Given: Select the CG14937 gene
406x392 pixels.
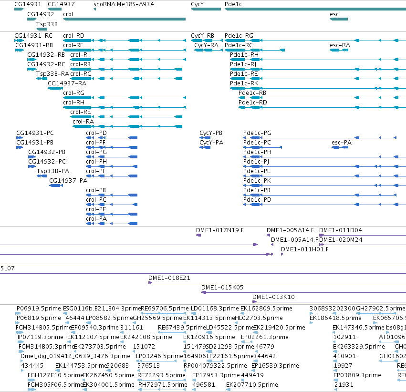Looking at the screenshot, I should tap(55, 9).
